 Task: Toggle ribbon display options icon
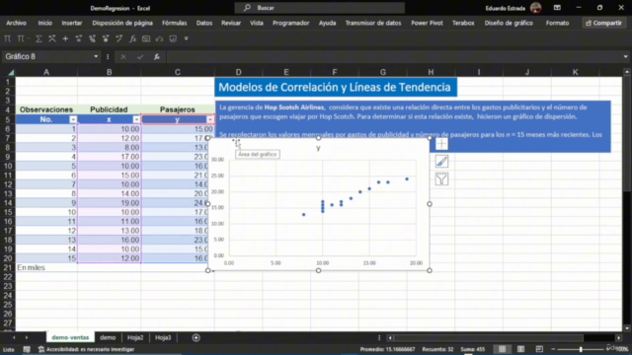[557, 8]
